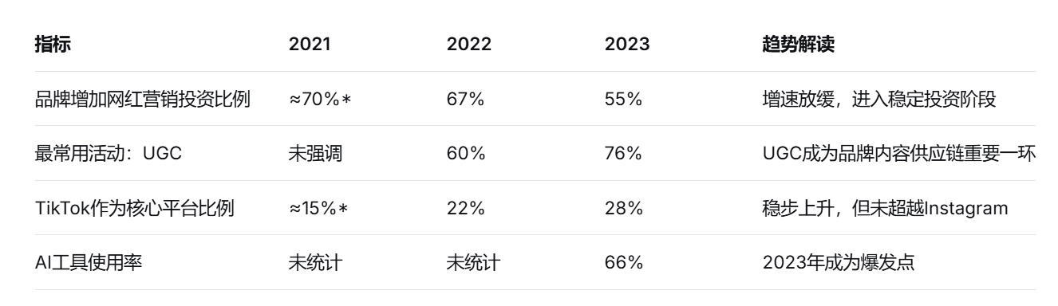
Task: Select the 未强调 cell under 2021
Action: coord(315,153)
